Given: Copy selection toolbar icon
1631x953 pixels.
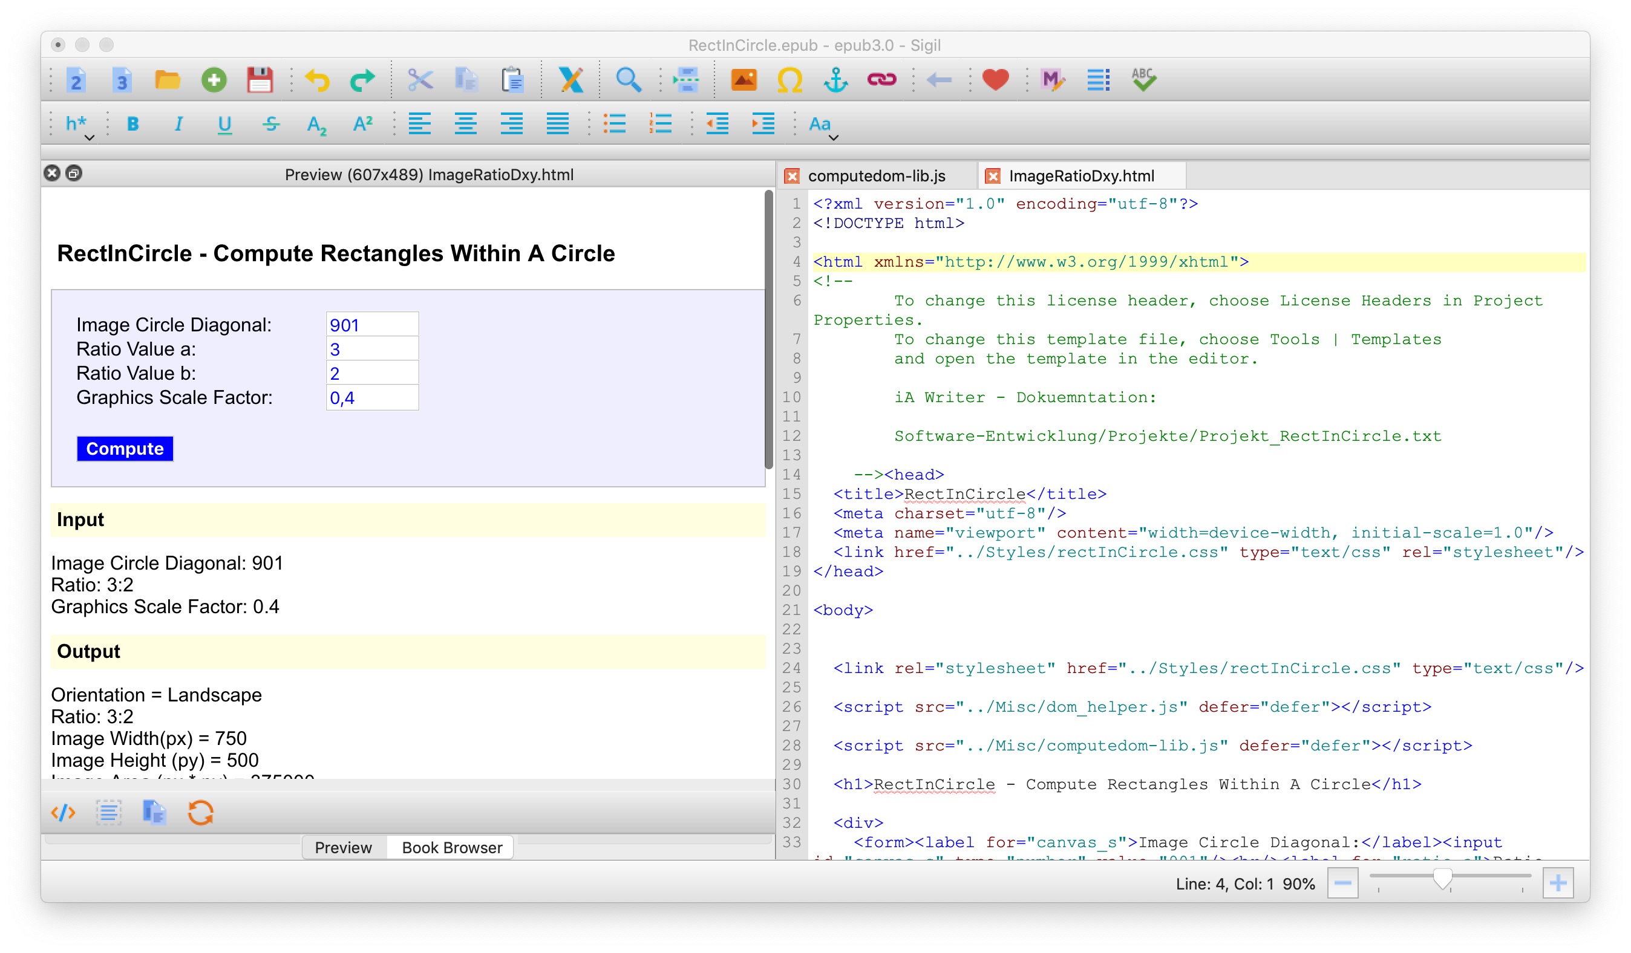Looking at the screenshot, I should click(466, 80).
